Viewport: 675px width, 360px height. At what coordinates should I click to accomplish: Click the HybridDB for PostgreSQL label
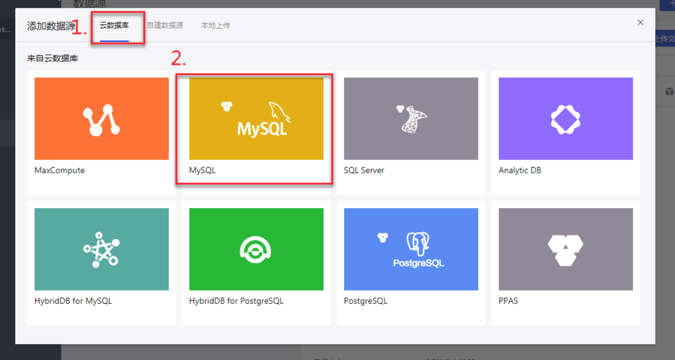pos(236,301)
